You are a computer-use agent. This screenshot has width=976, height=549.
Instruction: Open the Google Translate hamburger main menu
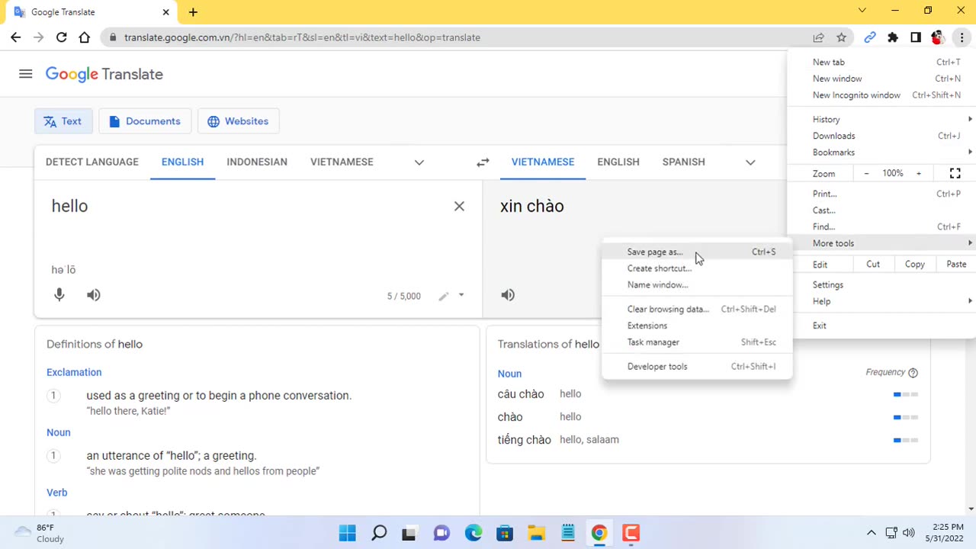click(26, 74)
